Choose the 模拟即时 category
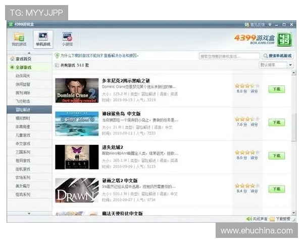Screen dimensions: 303x243 click(x=29, y=118)
